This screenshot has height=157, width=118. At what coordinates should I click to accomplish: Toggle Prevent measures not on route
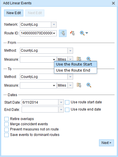pyautogui.click(x=6, y=130)
